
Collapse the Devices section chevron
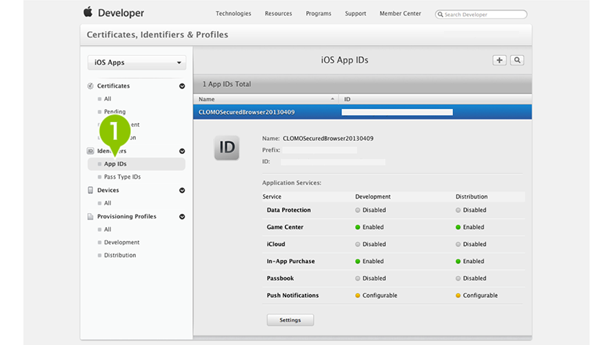[182, 190]
